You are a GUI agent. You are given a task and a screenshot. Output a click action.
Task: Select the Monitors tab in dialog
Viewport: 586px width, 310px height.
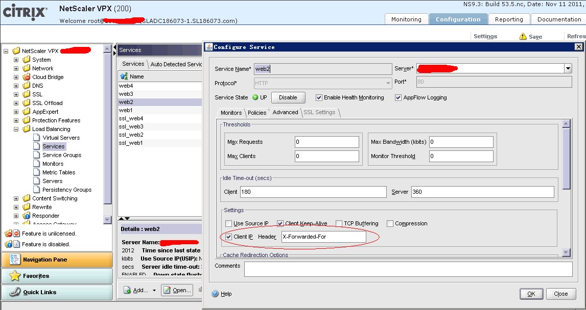231,113
